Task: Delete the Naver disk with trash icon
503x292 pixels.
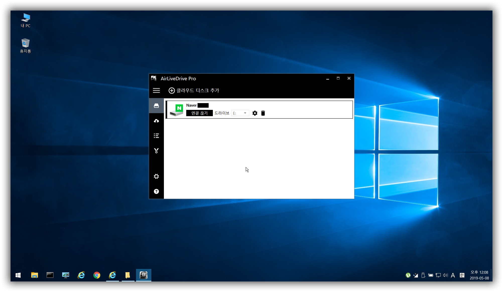Action: pyautogui.click(x=263, y=113)
